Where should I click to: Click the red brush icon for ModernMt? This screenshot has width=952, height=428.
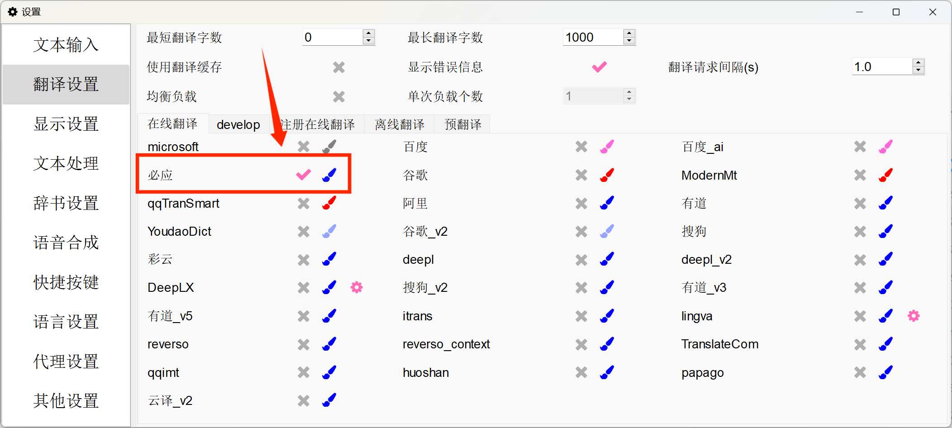coord(886,175)
